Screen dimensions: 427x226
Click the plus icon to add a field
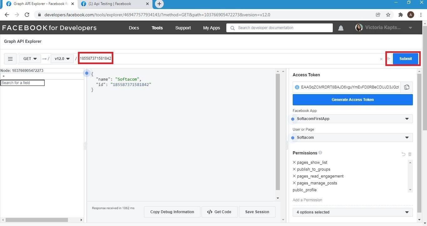pos(3,76)
